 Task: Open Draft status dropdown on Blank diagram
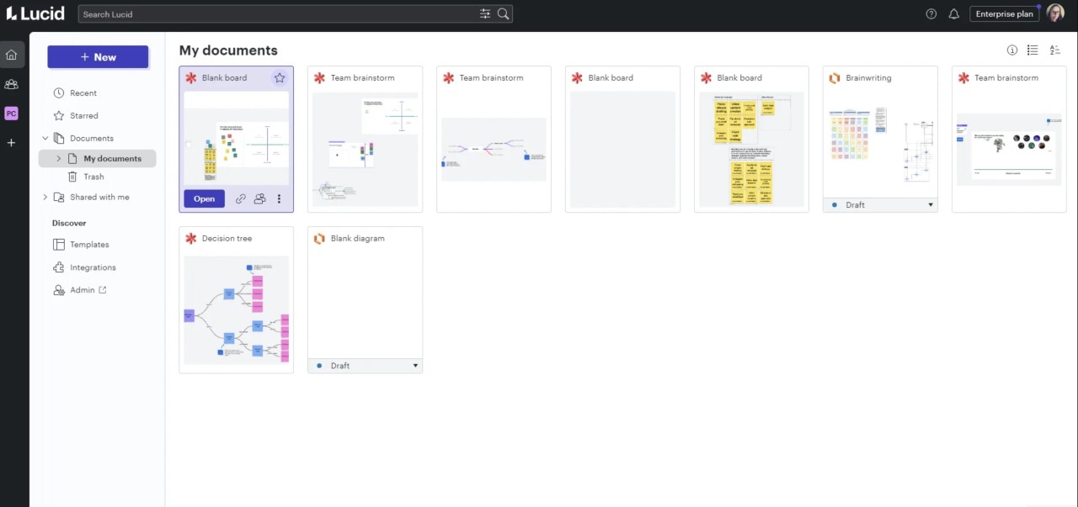point(414,366)
